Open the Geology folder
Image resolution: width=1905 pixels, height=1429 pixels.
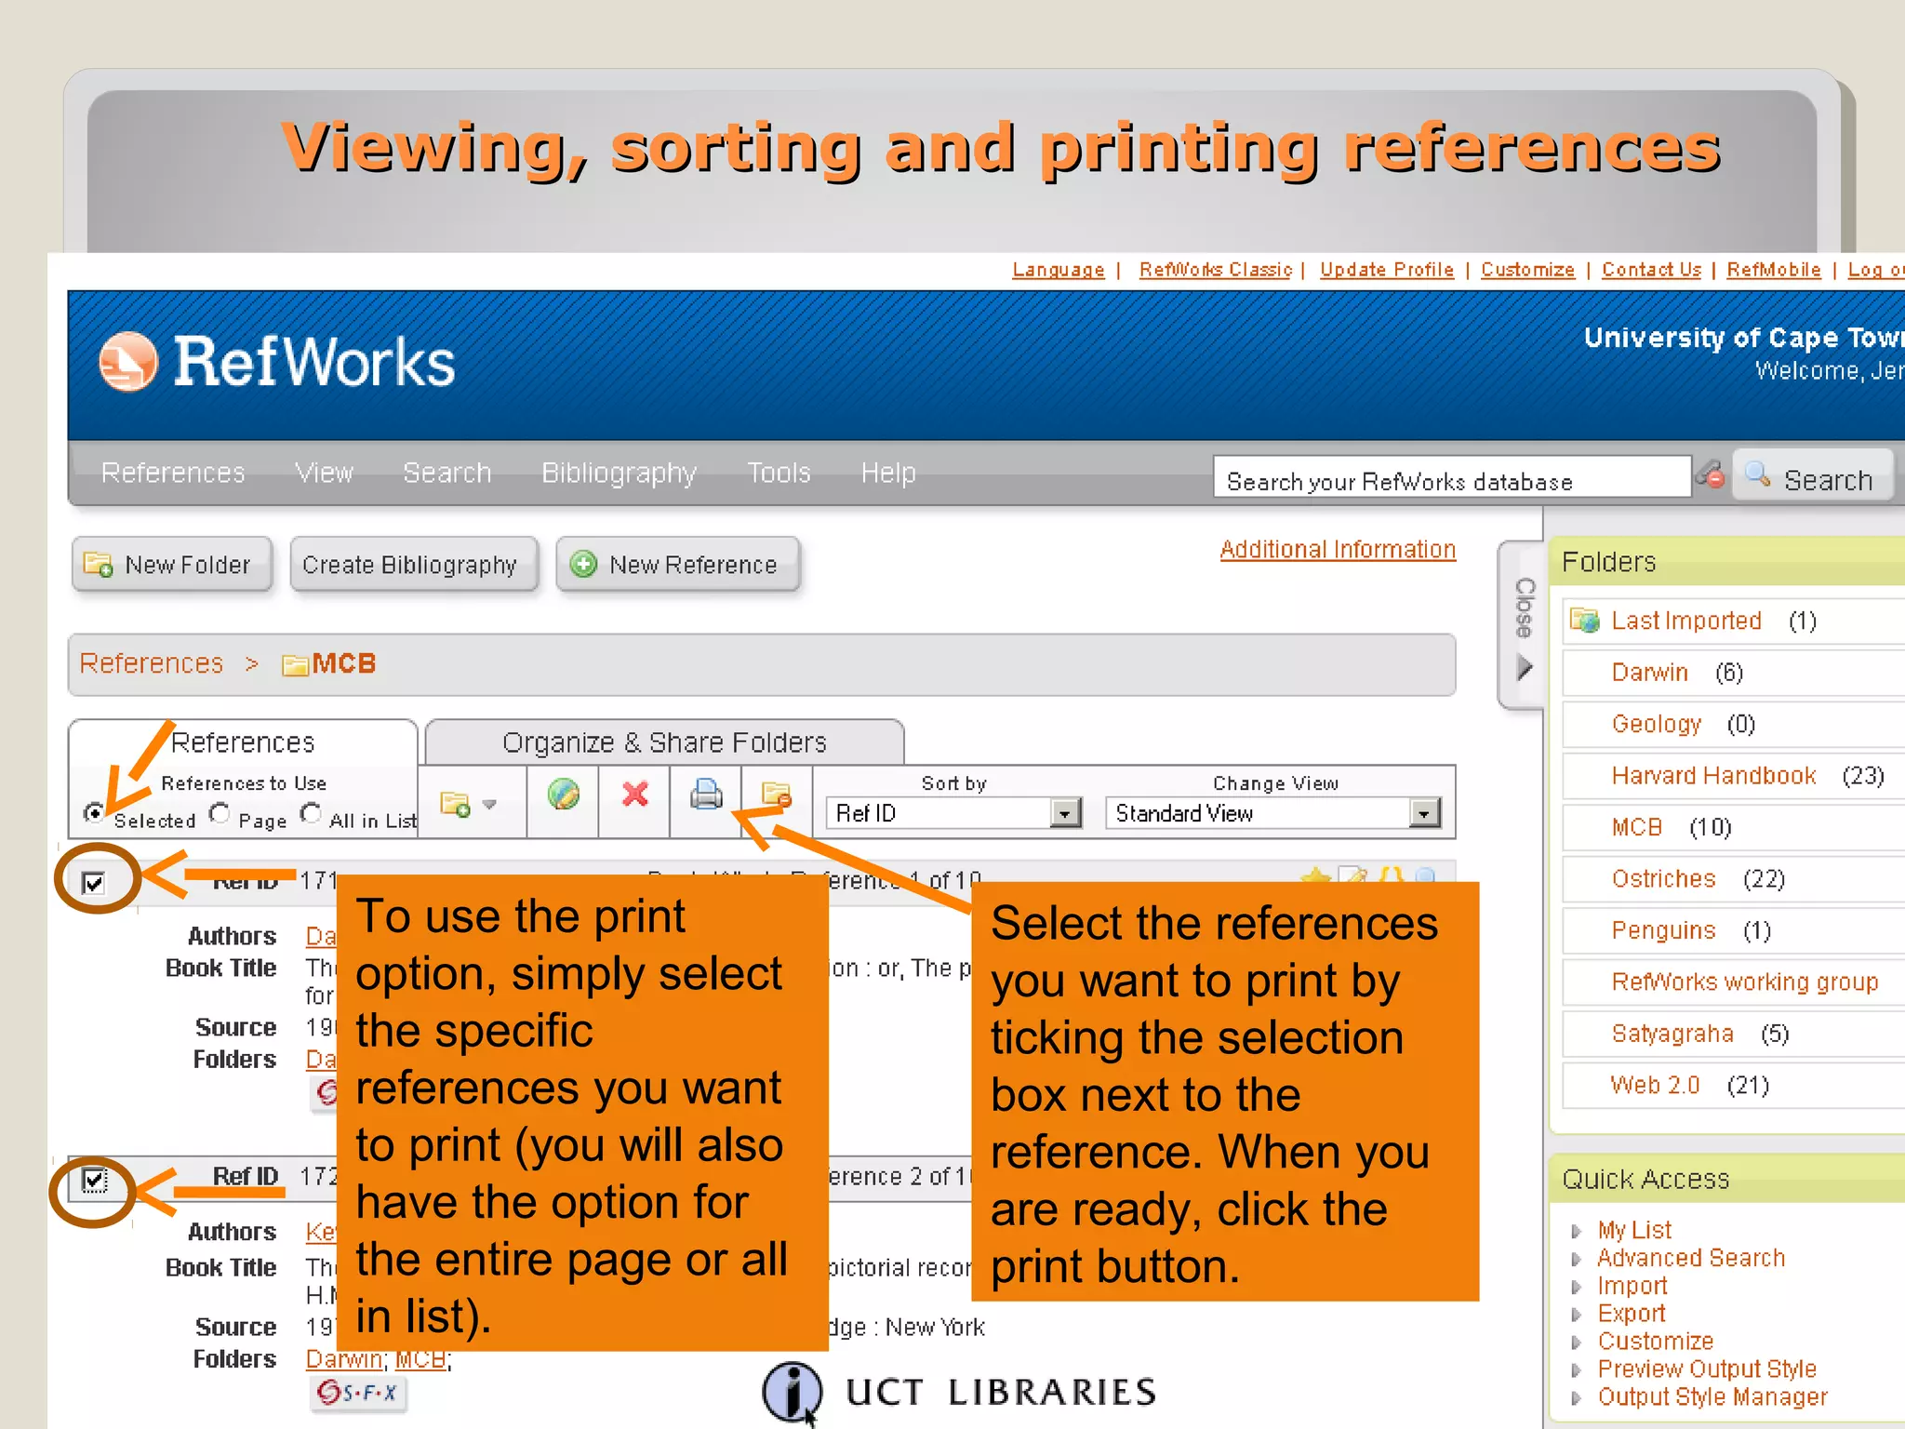[x=1656, y=725]
